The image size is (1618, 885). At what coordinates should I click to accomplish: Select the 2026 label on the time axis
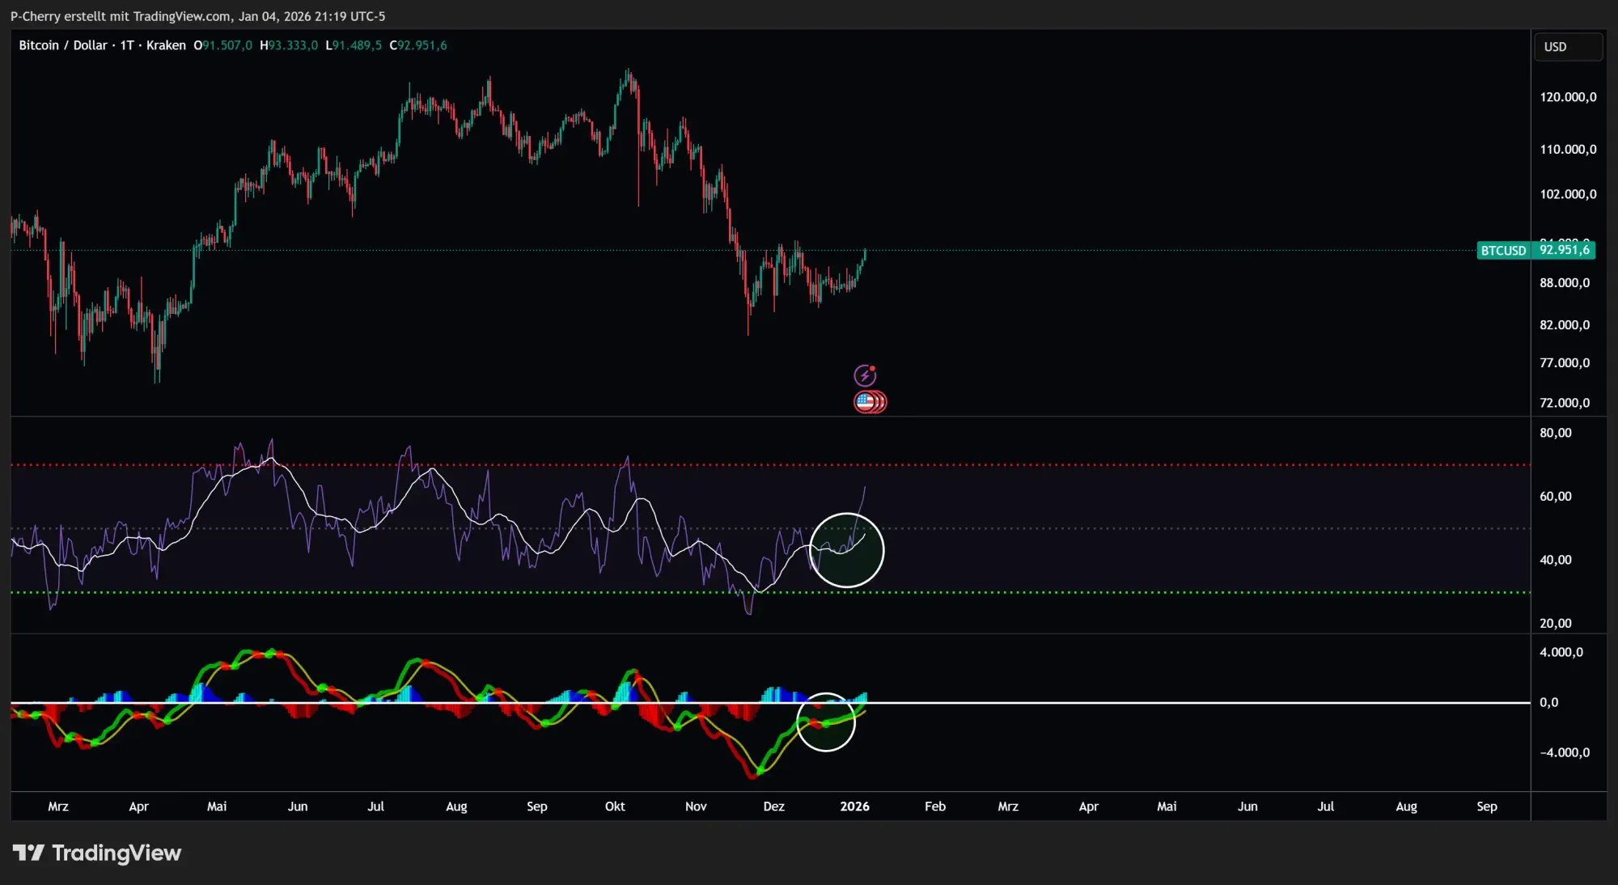pos(855,806)
